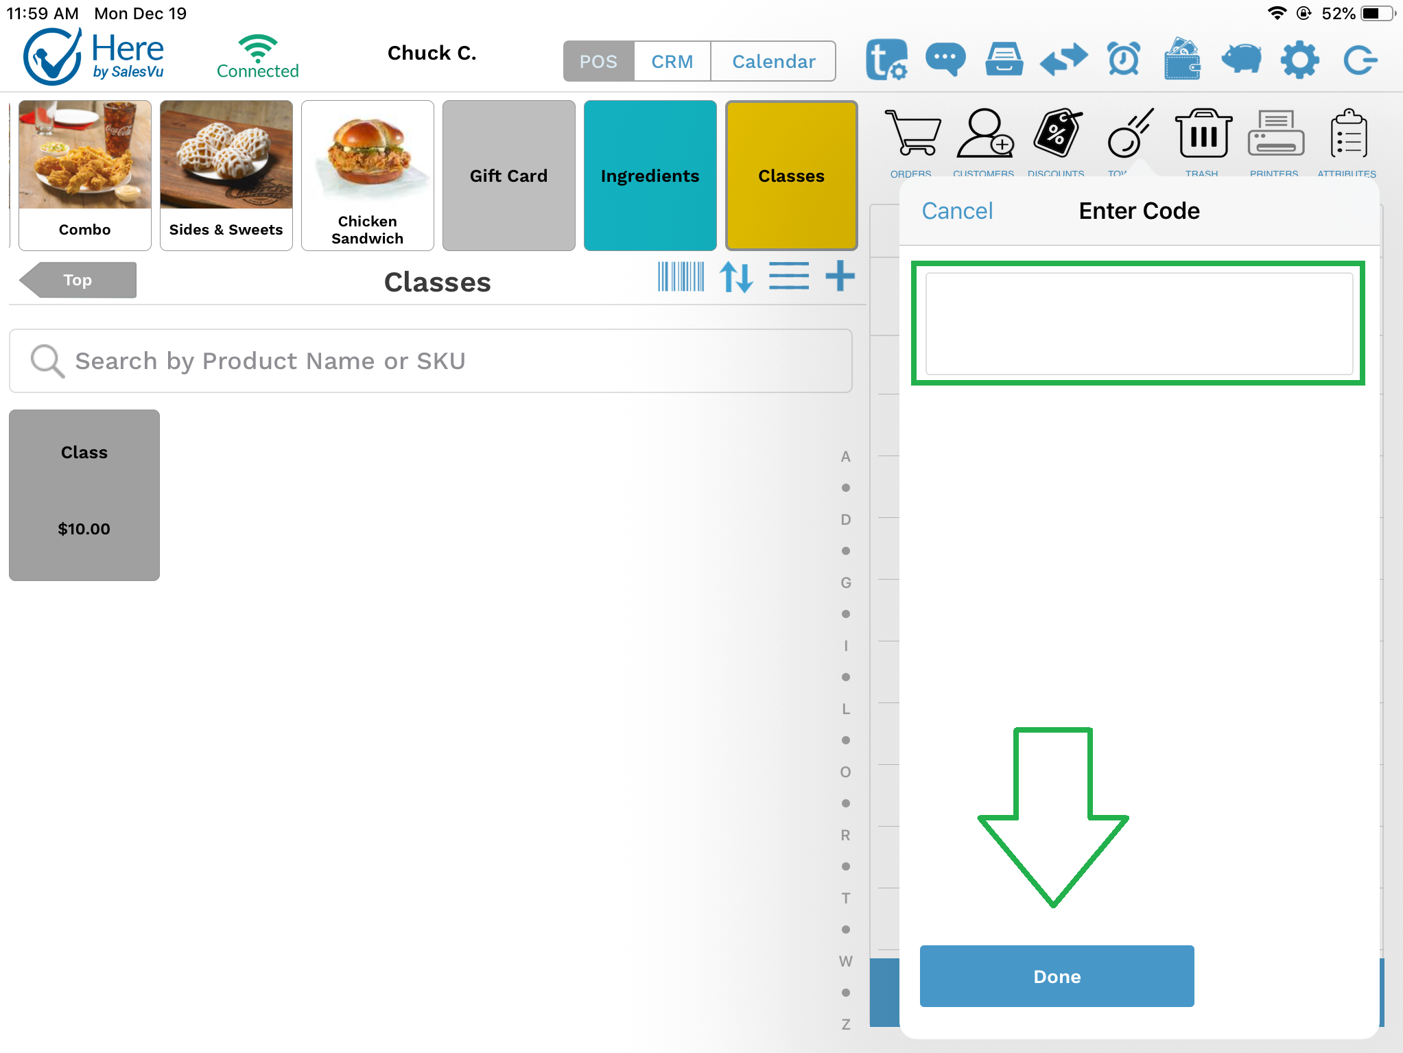Switch to the Calendar tab
The width and height of the screenshot is (1403, 1053).
click(773, 61)
